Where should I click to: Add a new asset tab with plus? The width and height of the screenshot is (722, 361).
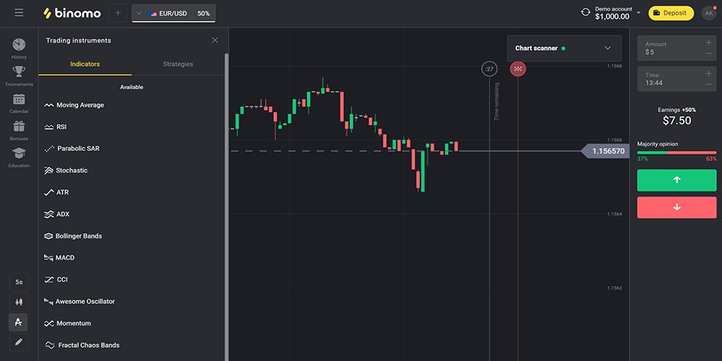(118, 13)
